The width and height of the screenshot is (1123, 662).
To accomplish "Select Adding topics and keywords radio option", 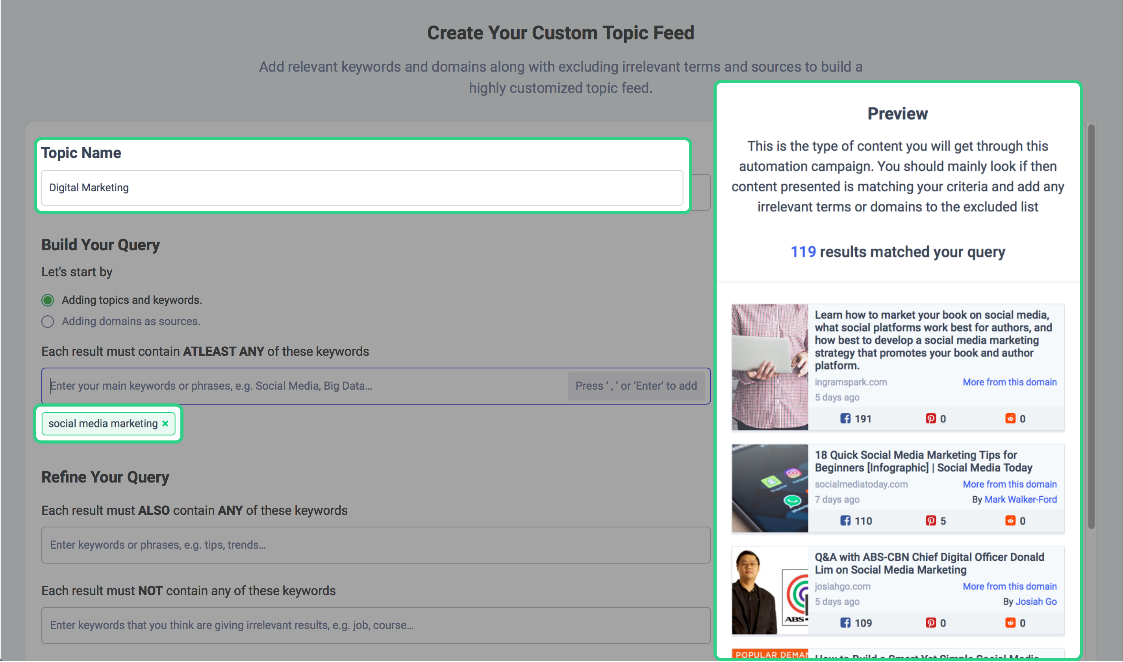I will pyautogui.click(x=48, y=300).
